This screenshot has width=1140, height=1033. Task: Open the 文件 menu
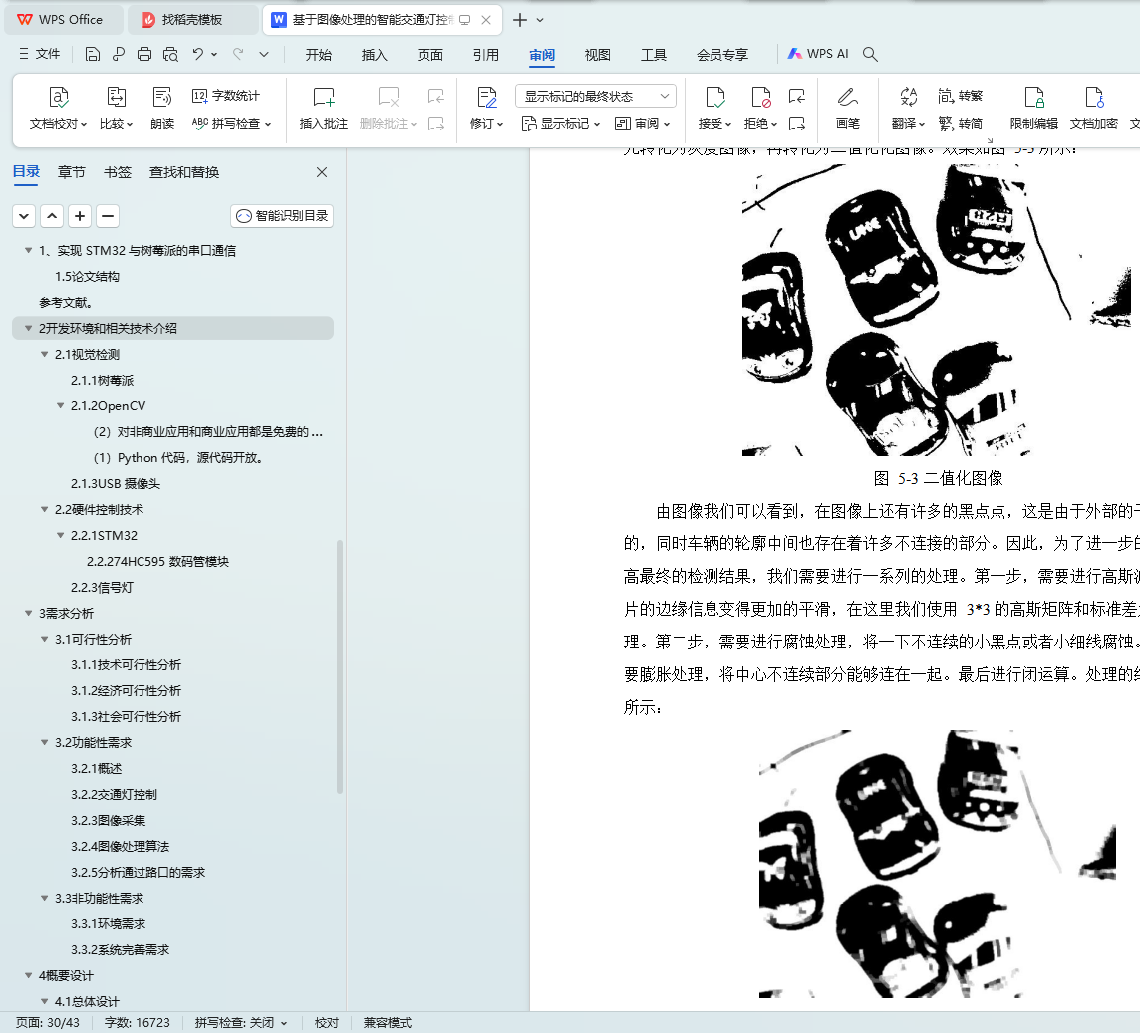(39, 54)
